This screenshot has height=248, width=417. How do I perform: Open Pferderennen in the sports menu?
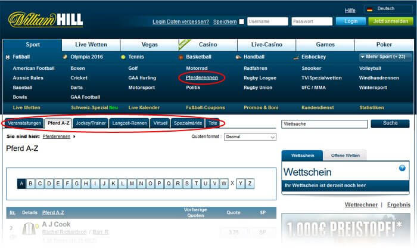201,77
